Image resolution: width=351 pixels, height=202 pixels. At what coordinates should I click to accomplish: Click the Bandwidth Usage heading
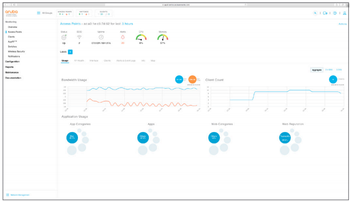[74, 80]
